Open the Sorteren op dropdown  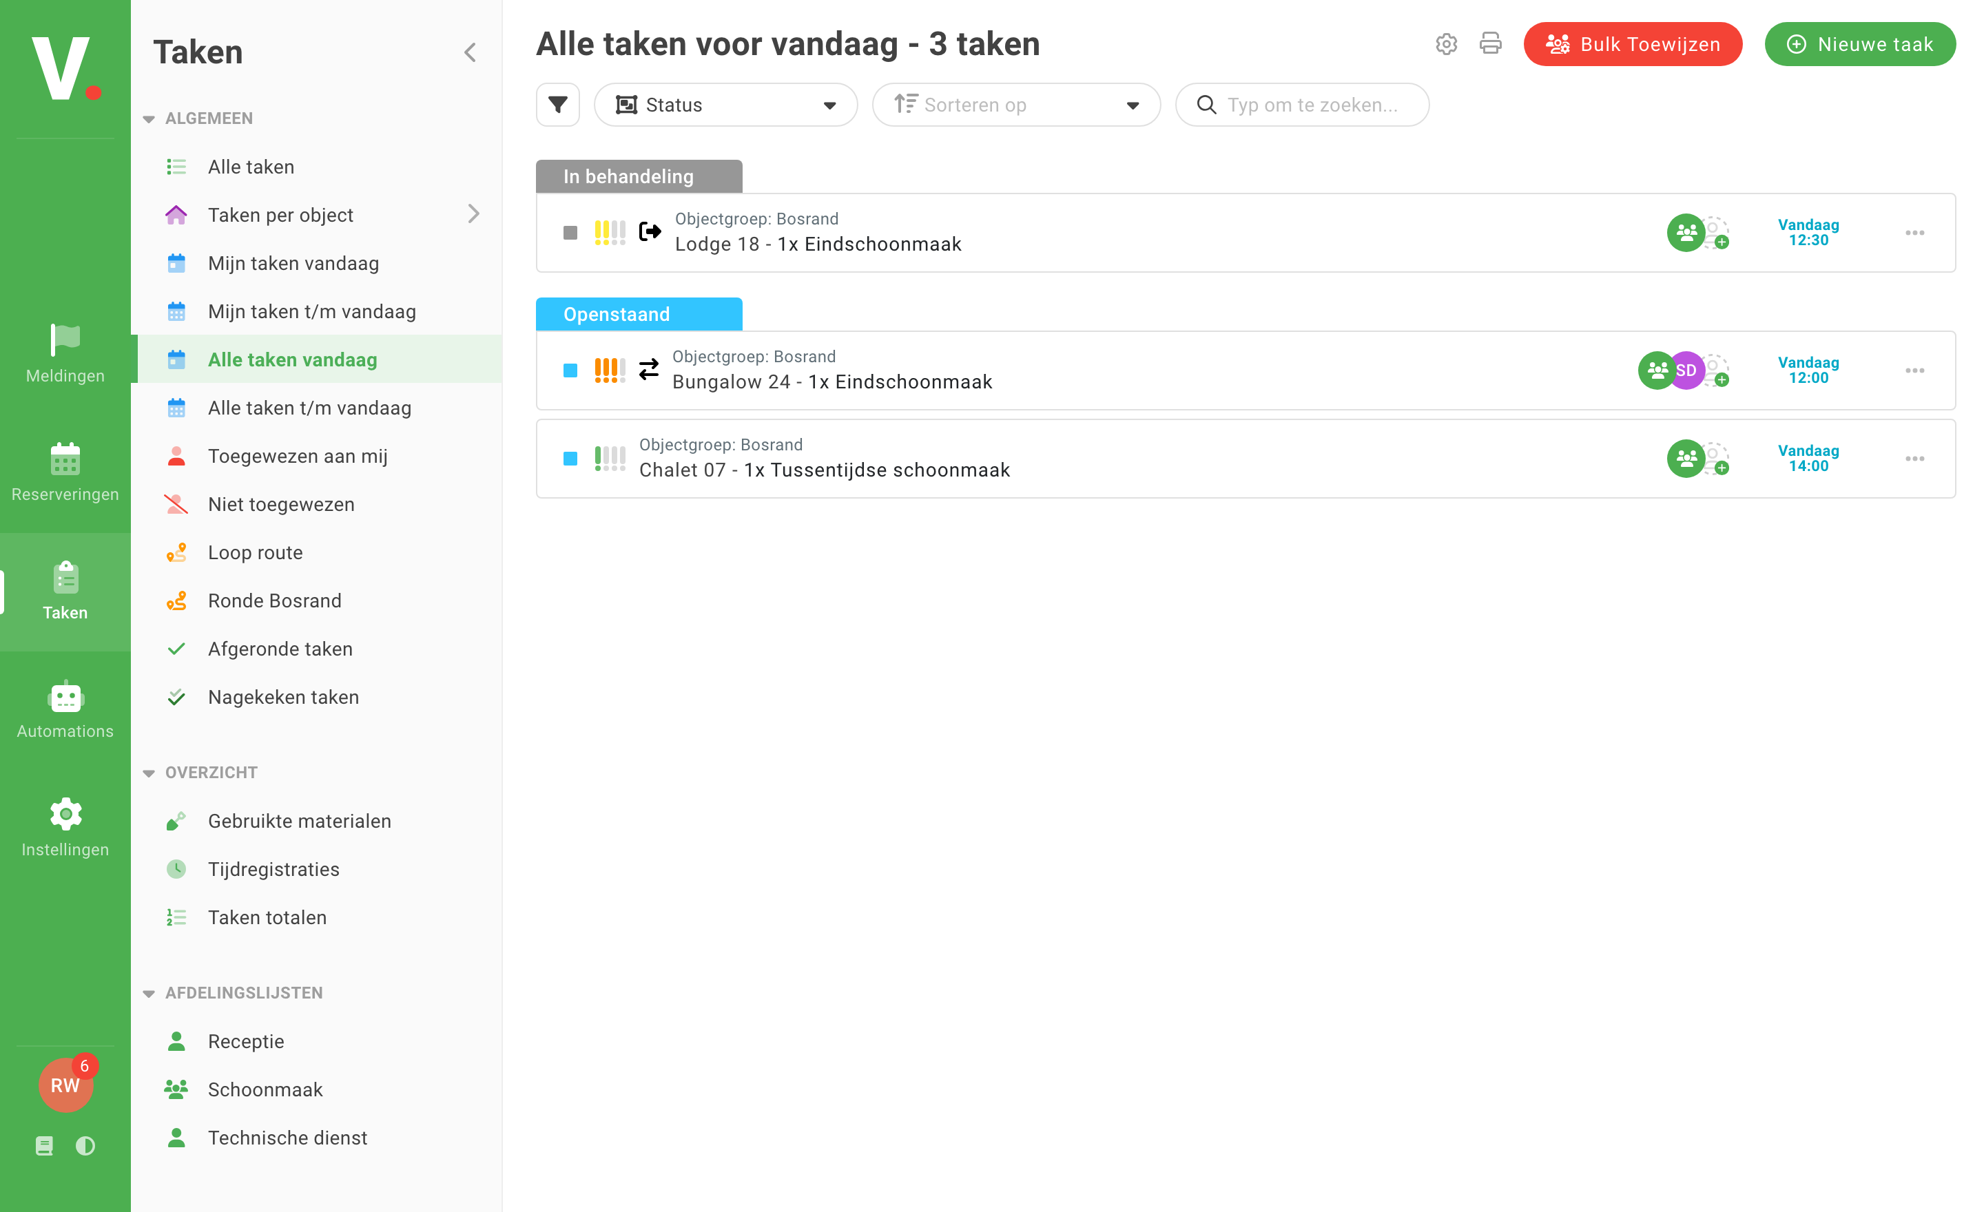click(1016, 105)
